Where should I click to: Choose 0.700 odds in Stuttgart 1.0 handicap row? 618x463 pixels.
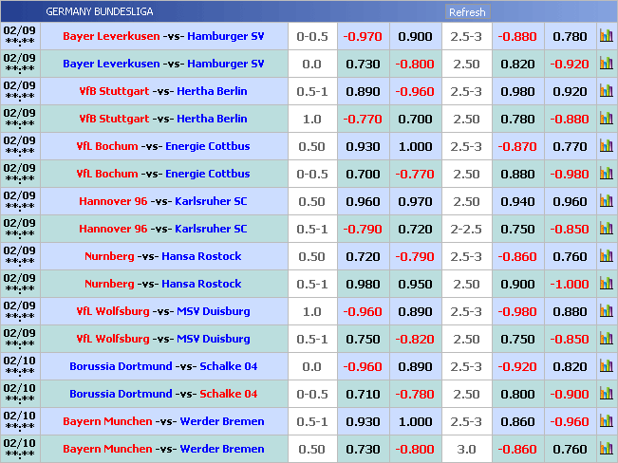pos(415,120)
